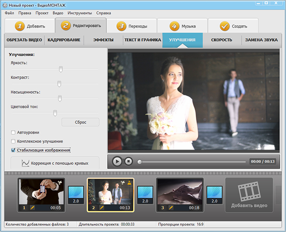Click pencil edit icon on clip 3
286x232 pixels.
pyautogui.click(x=170, y=208)
